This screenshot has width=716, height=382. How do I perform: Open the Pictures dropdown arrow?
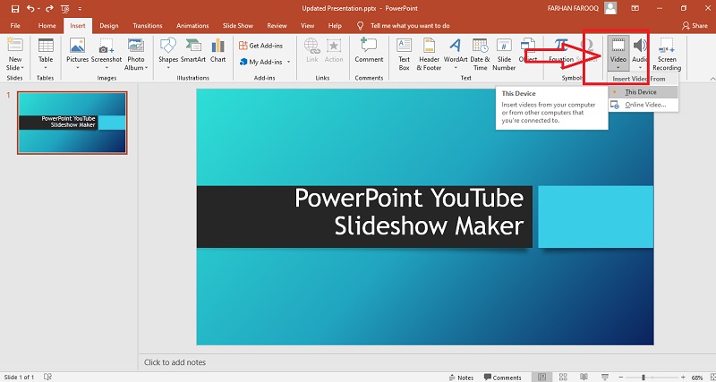(x=78, y=68)
